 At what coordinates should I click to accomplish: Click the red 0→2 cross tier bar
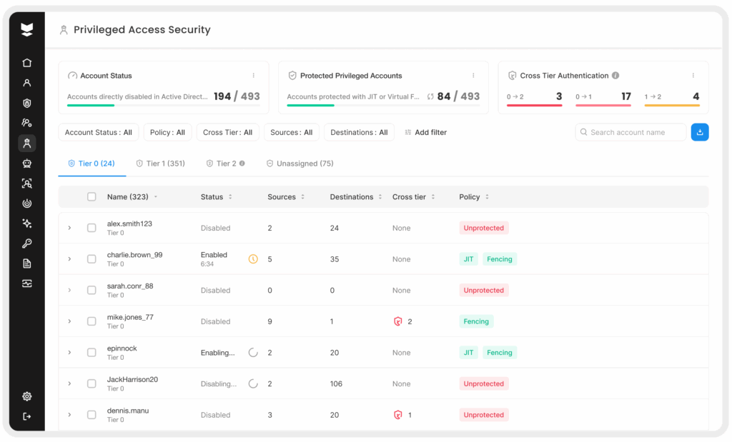[x=534, y=106]
